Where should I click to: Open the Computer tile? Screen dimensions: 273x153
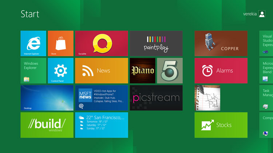pyautogui.click(x=266, y=125)
